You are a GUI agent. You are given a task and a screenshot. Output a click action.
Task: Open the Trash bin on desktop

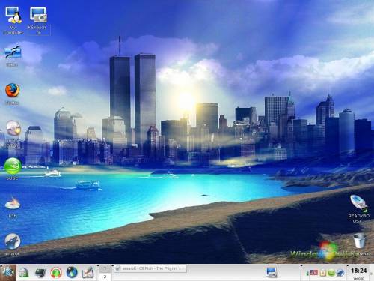pos(359,241)
